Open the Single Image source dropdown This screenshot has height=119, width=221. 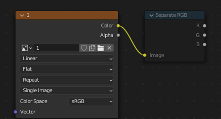(x=67, y=90)
